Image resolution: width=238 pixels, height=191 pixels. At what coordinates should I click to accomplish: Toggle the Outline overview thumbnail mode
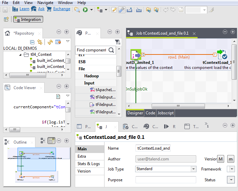(x=51, y=141)
